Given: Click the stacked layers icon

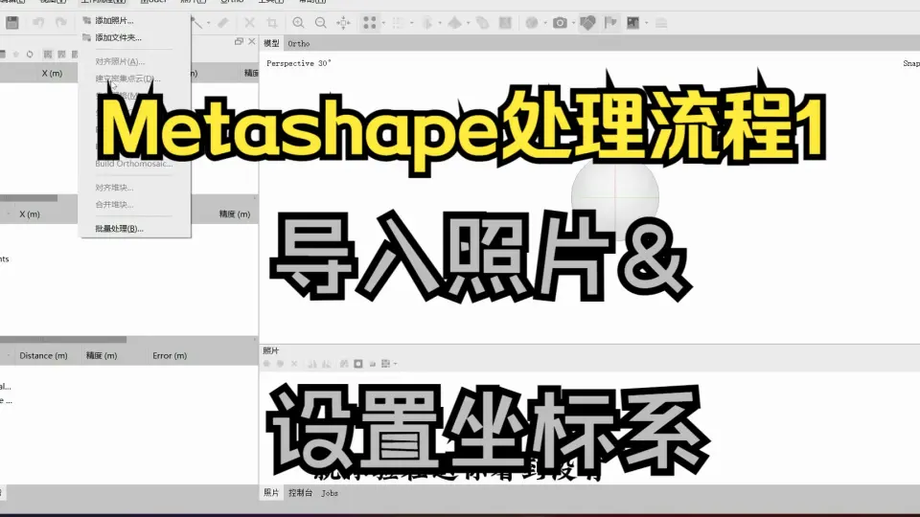Looking at the screenshot, I should click(661, 23).
